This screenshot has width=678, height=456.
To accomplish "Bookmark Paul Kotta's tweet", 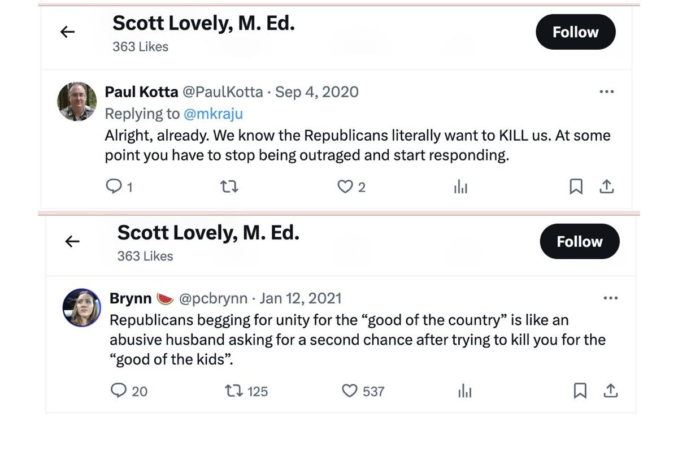I will tap(576, 186).
